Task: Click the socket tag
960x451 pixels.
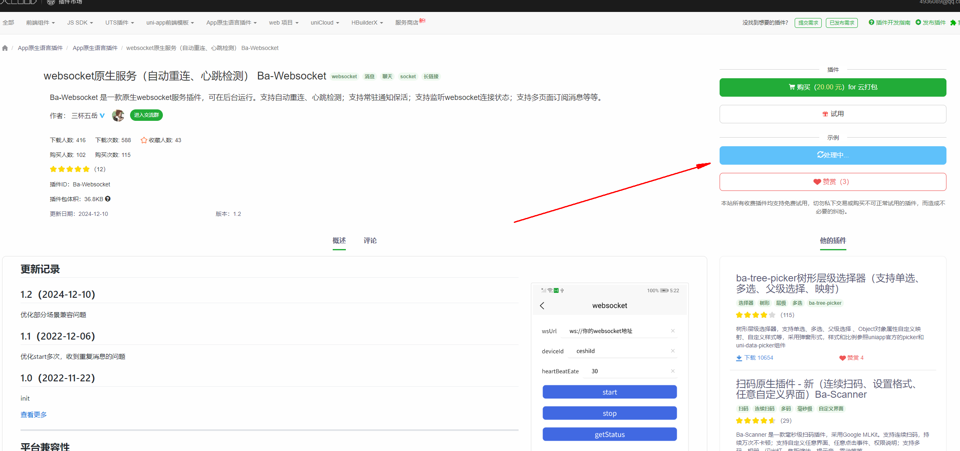Action: 408,77
